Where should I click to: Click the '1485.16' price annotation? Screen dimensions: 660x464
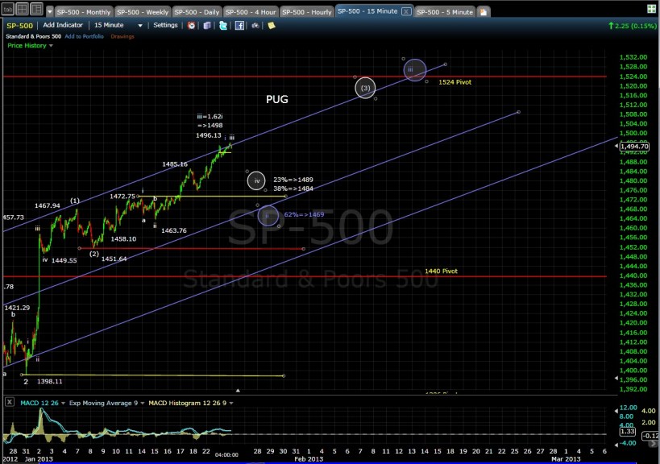click(x=175, y=164)
